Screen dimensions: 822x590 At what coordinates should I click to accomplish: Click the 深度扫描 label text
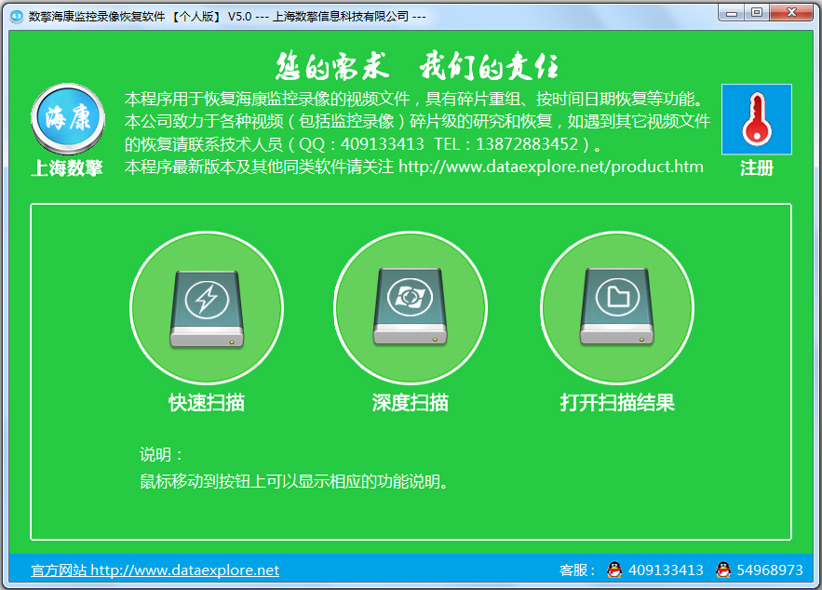(411, 402)
